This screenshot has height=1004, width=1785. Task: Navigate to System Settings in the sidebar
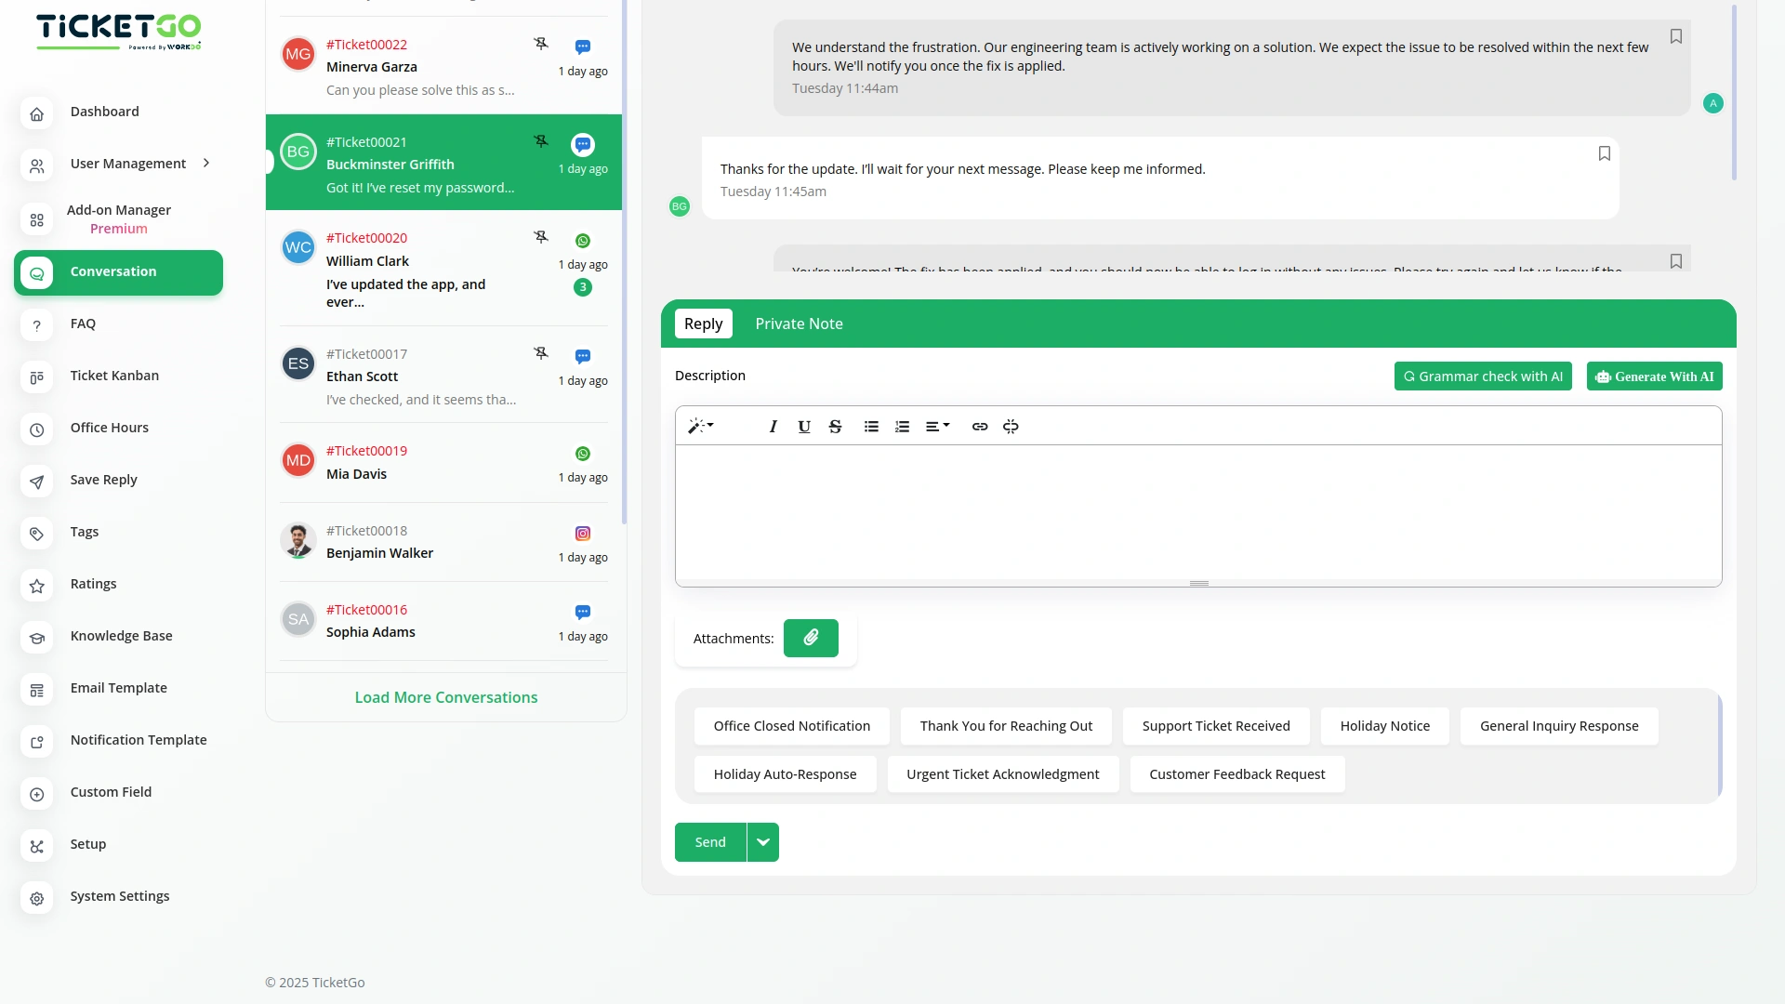119,895
